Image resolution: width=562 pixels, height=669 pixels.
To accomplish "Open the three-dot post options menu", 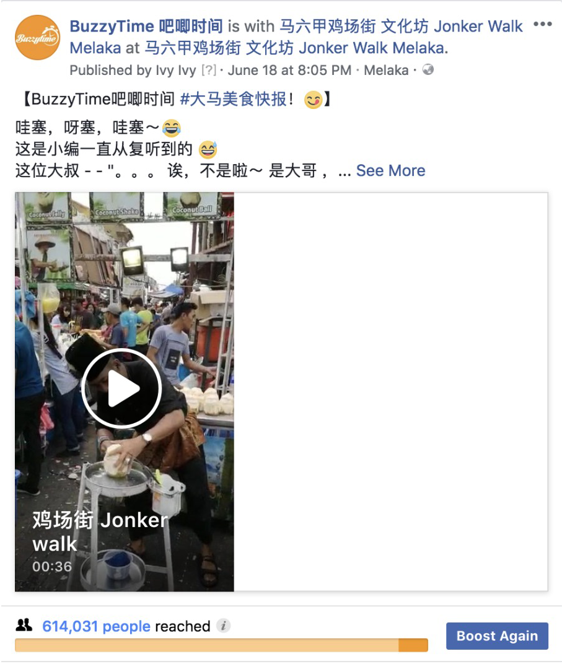I will point(542,24).
